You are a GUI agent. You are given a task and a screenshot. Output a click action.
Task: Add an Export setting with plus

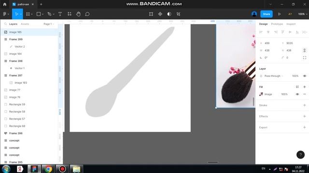pyautogui.click(x=305, y=127)
